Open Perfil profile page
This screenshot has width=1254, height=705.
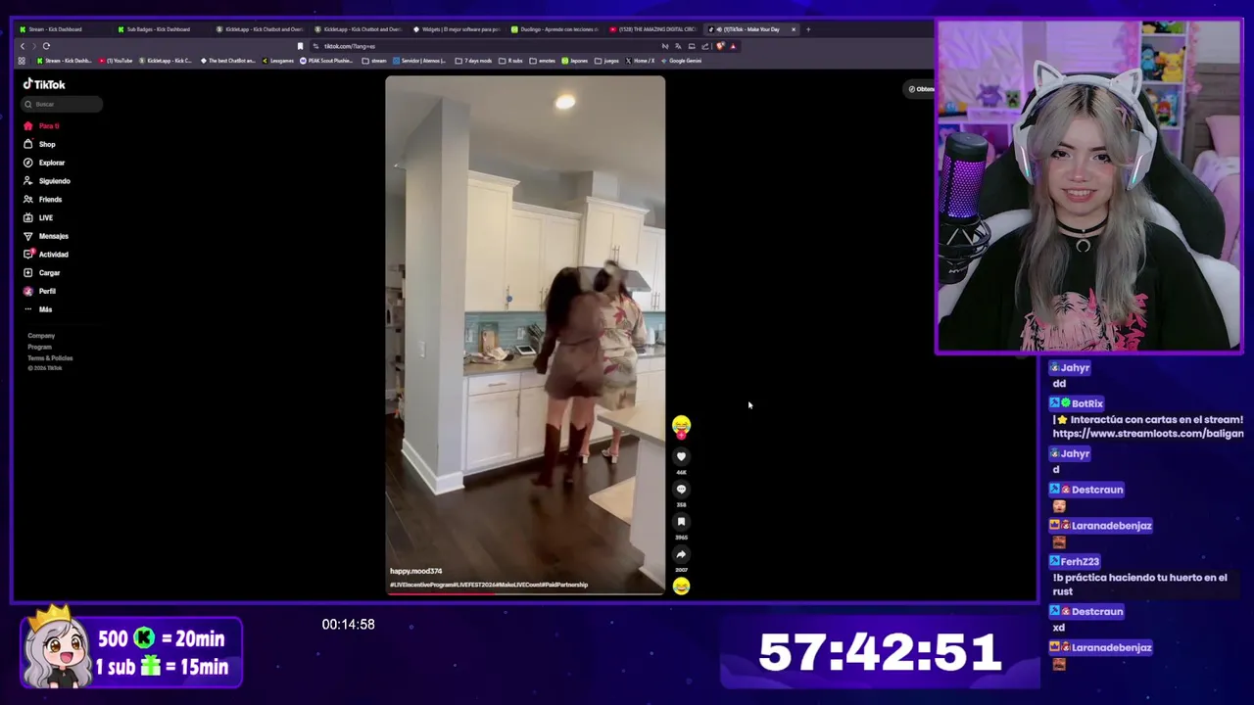click(40, 291)
